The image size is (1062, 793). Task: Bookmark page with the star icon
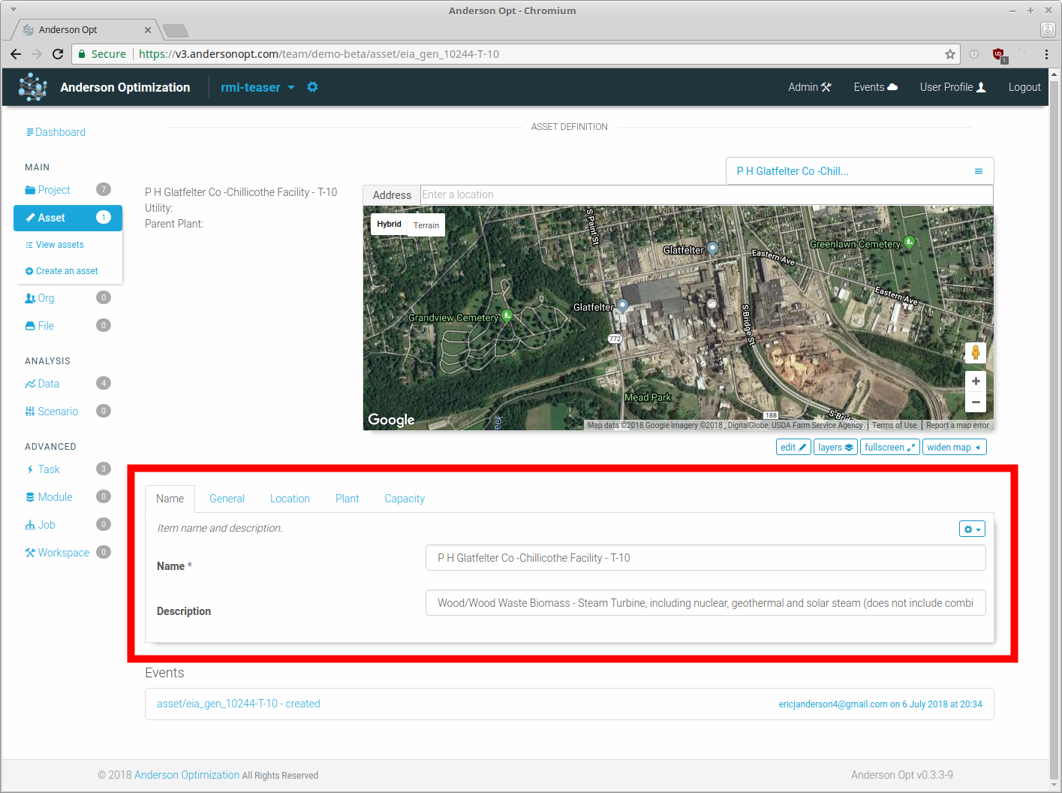click(949, 54)
